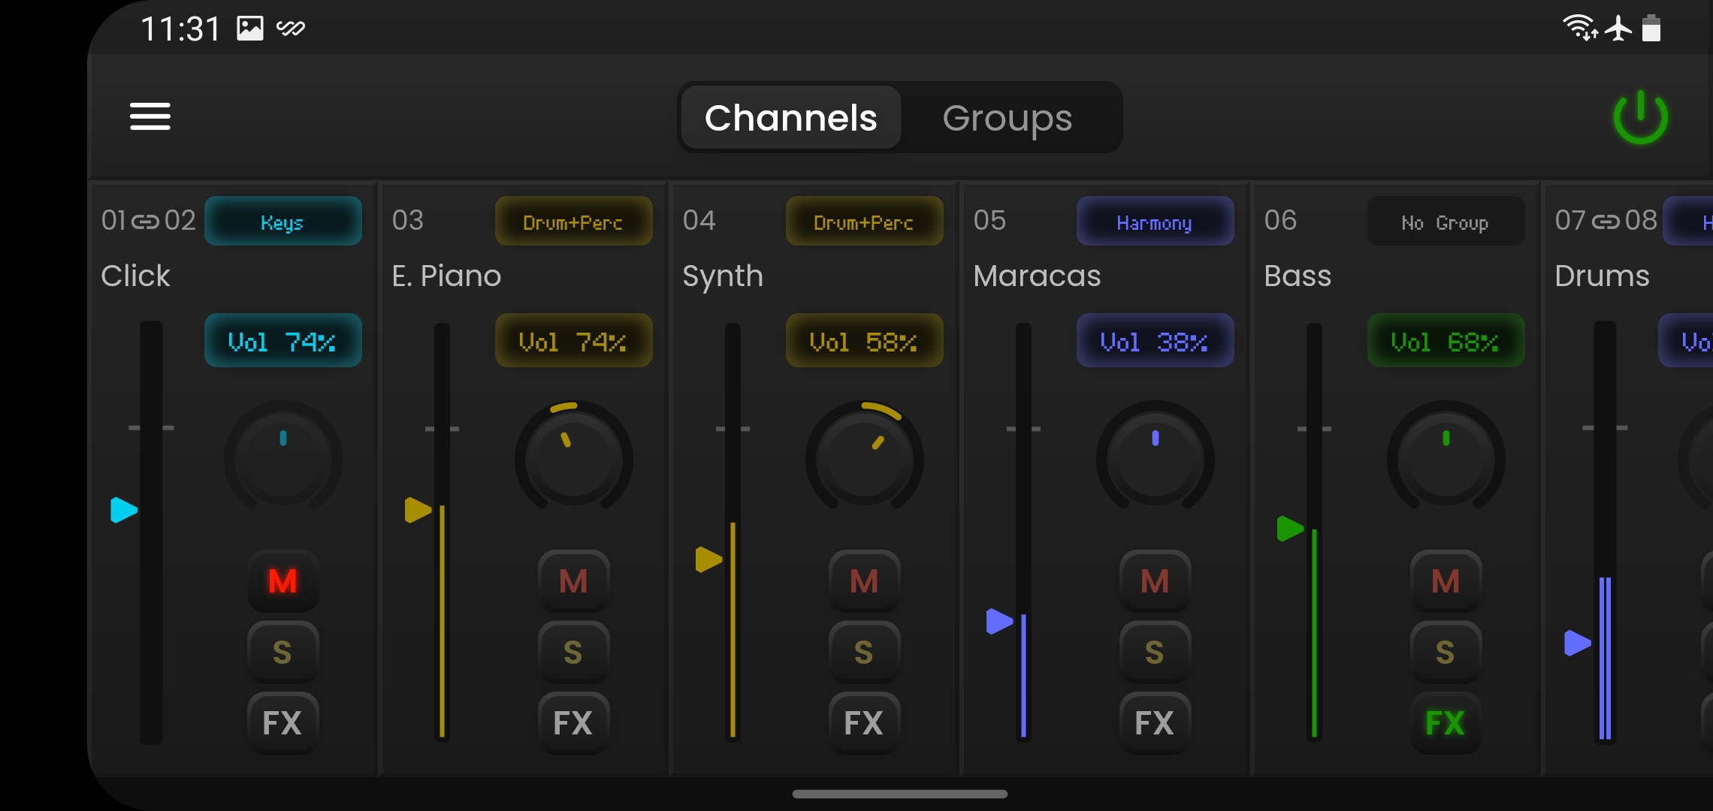Click the stereo link icon between 01 and 02
The image size is (1713, 811).
click(146, 221)
